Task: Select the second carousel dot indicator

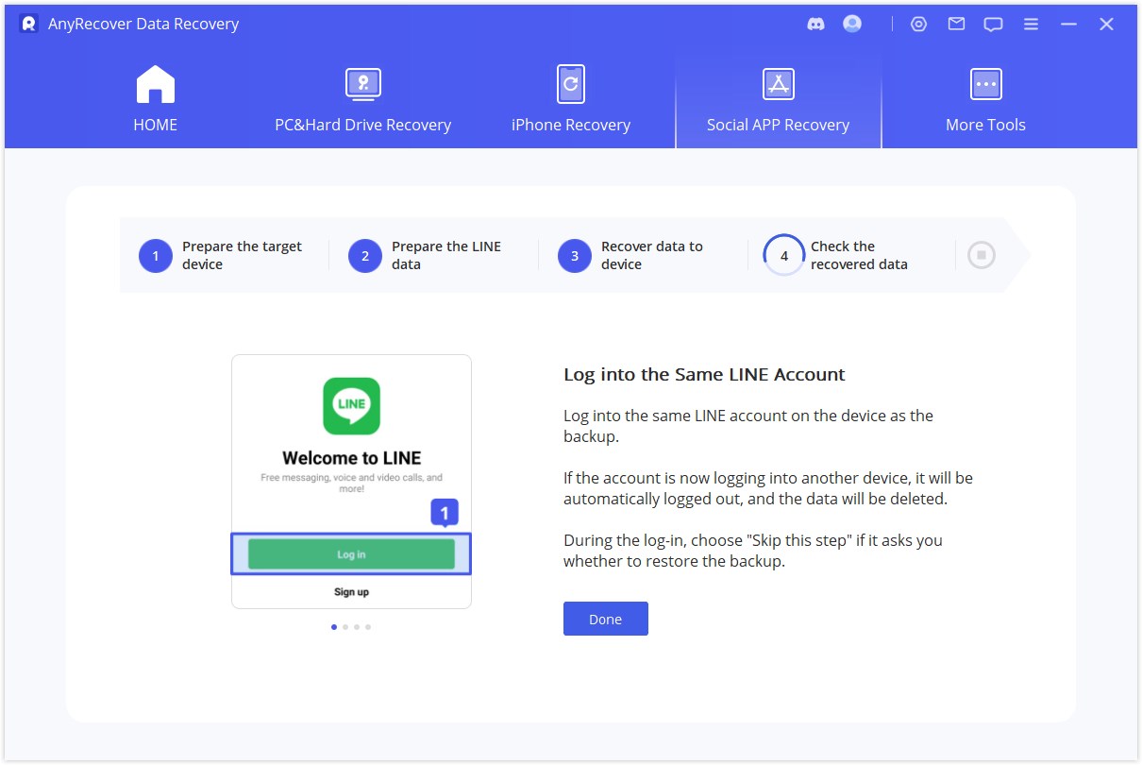Action: point(344,626)
